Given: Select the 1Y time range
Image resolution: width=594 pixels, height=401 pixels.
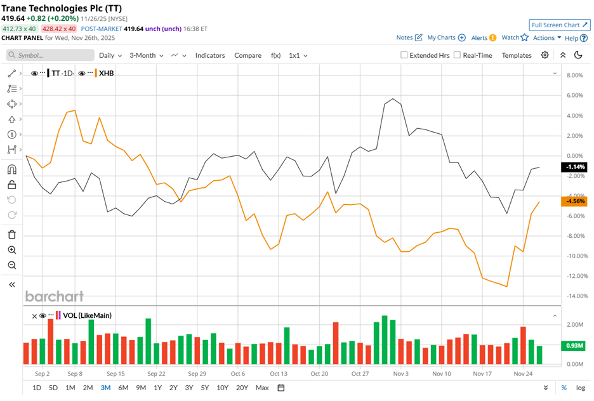Looking at the screenshot, I should pos(157,388).
